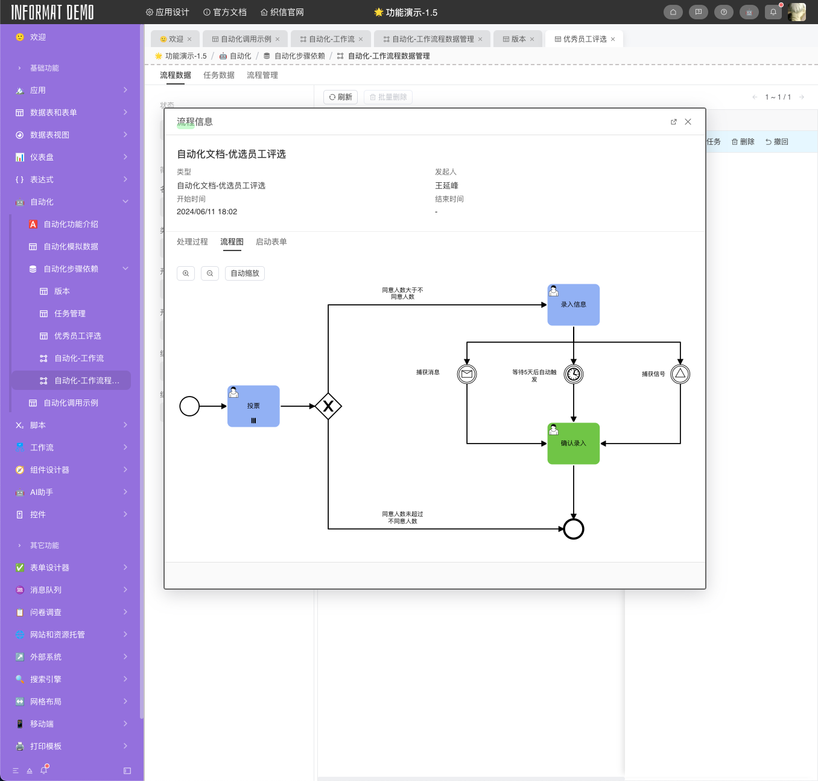Click the 自动缩放 button
Screen dimensions: 818x781
pos(245,273)
